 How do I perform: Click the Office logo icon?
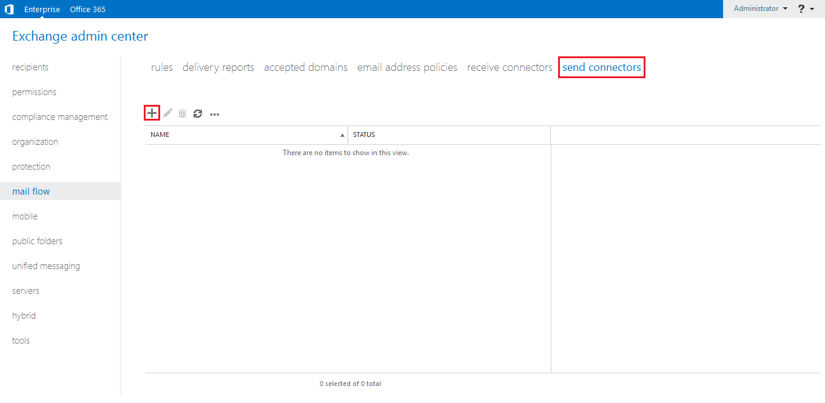pyautogui.click(x=9, y=9)
